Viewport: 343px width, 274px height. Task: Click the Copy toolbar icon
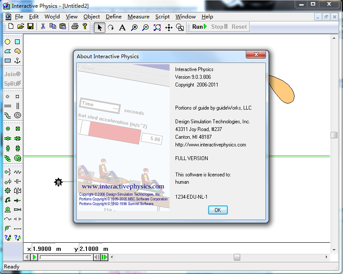click(x=53, y=27)
